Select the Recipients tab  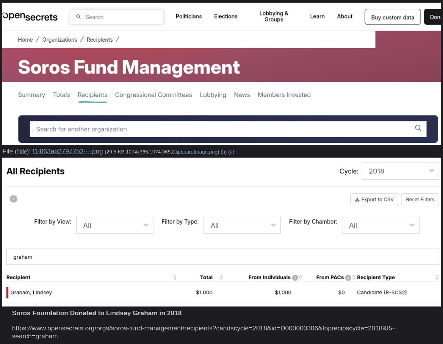92,95
